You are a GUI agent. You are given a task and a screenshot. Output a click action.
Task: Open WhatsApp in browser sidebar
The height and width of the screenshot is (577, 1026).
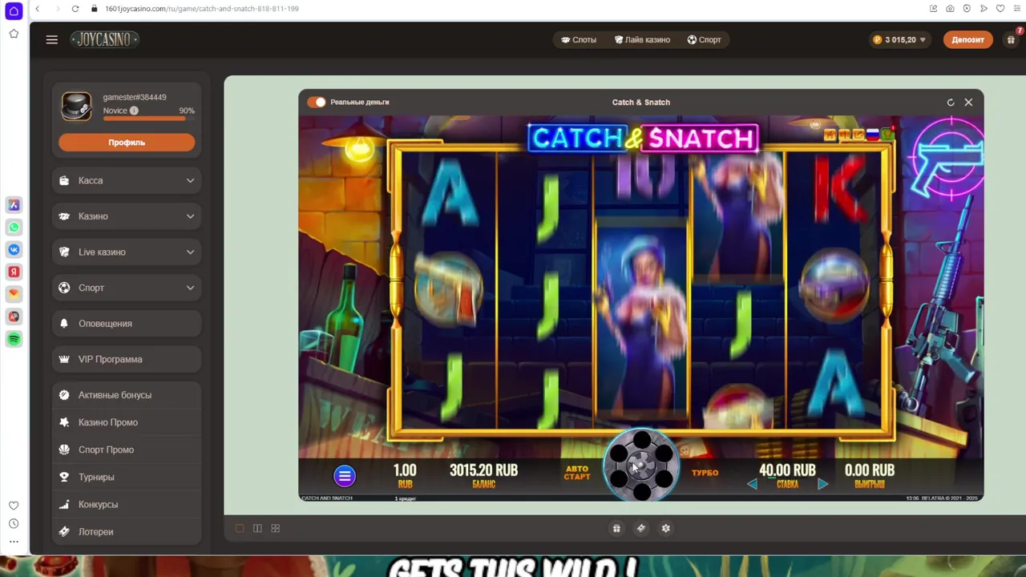click(14, 228)
